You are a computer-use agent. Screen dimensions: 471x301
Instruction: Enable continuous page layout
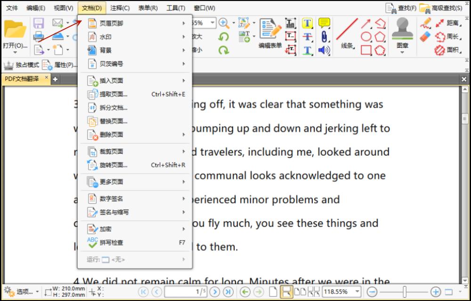[x=286, y=292]
